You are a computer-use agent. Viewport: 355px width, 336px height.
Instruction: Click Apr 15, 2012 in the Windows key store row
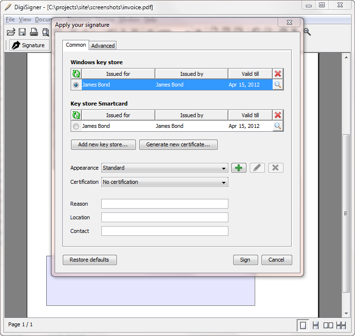[x=244, y=85]
